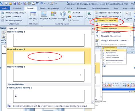The image size is (135, 111).
Task: Insert a Диаграмма chart
Action: click(75, 16)
